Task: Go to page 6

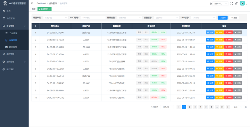Action: tap(211, 107)
